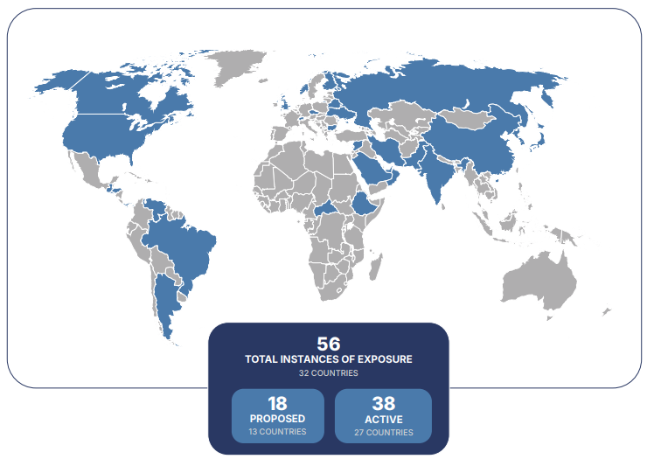654x459 pixels.
Task: Click Venezuela on the map
Action: tap(157, 210)
